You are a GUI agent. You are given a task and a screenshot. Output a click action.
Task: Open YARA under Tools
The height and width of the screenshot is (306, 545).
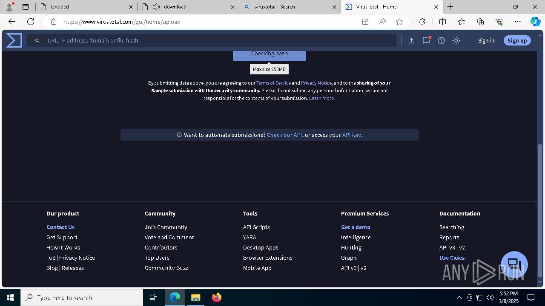point(250,237)
